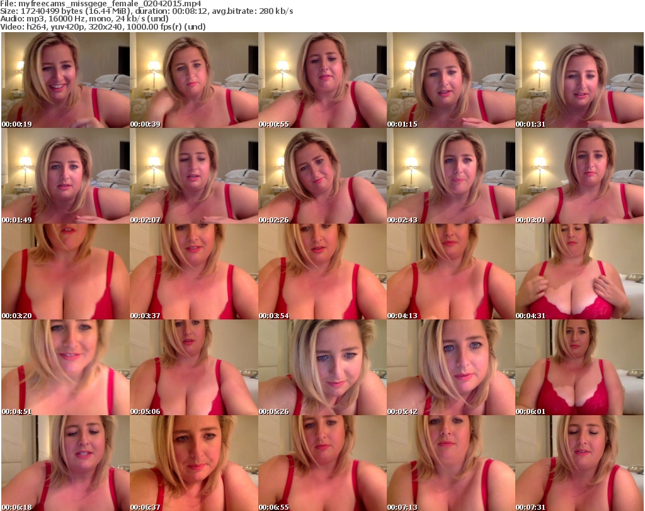Choose the thumbnail stamped 00:02:26
Image resolution: width=645 pixels, height=511 pixels.
[x=322, y=176]
